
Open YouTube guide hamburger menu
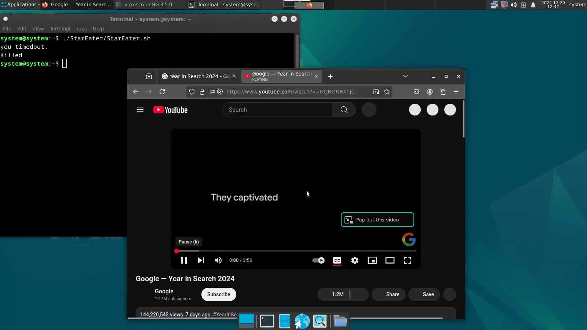140,110
